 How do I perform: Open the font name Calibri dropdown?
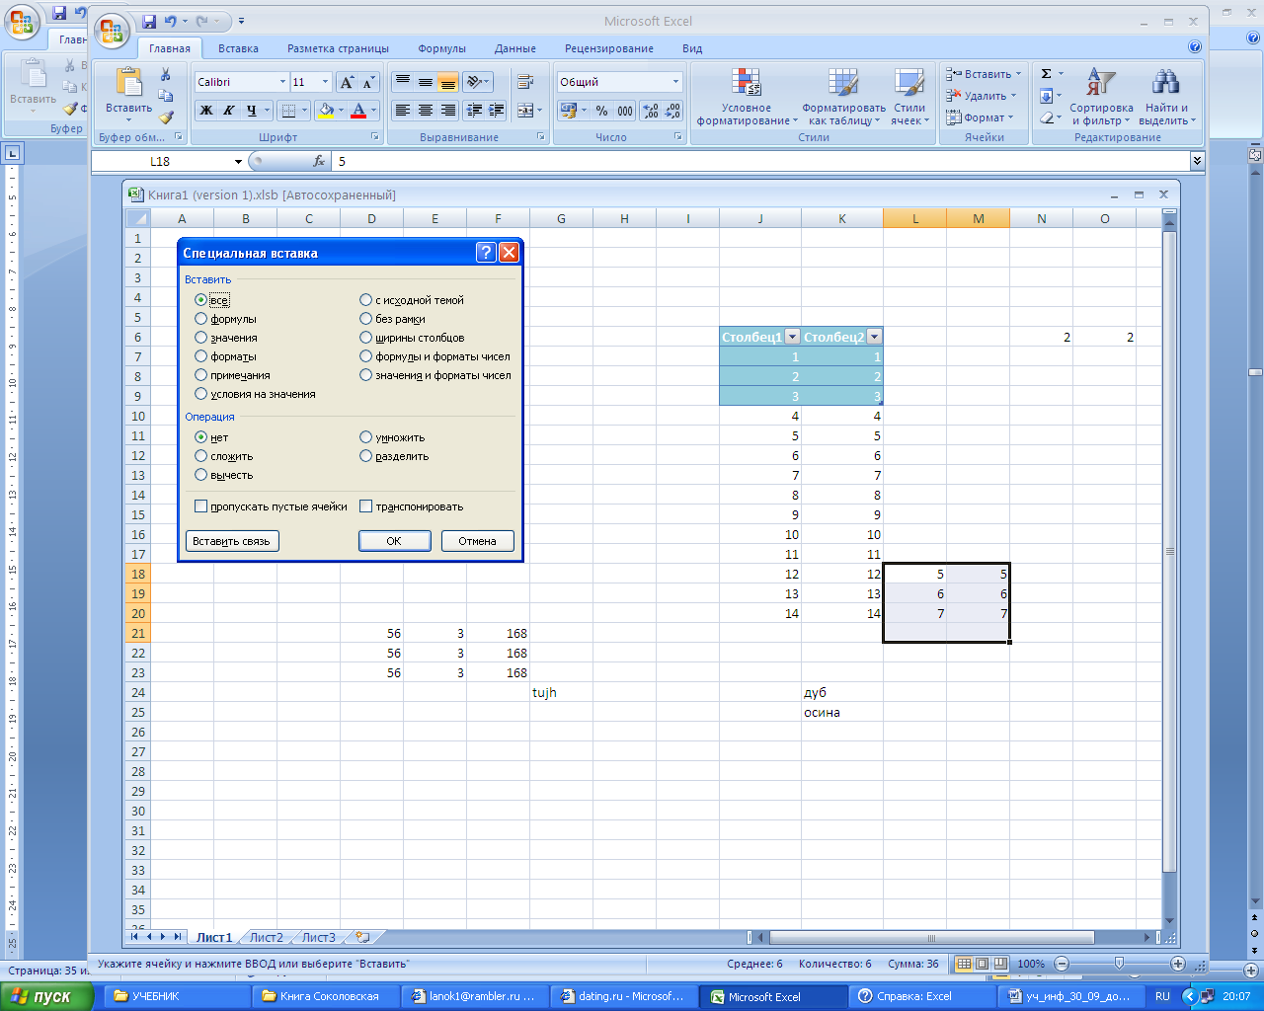click(x=282, y=82)
